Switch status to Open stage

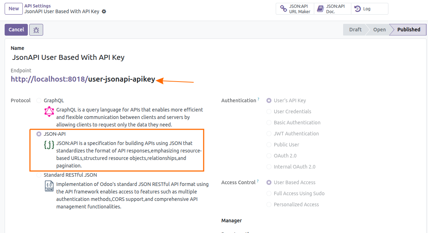tap(379, 30)
